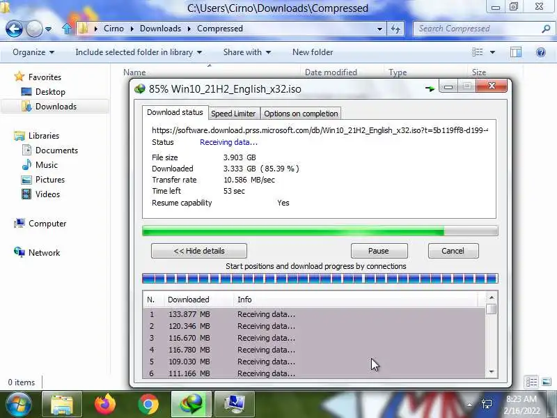This screenshot has width=557, height=418.
Task: Launch Chrome from the taskbar
Action: point(148,404)
